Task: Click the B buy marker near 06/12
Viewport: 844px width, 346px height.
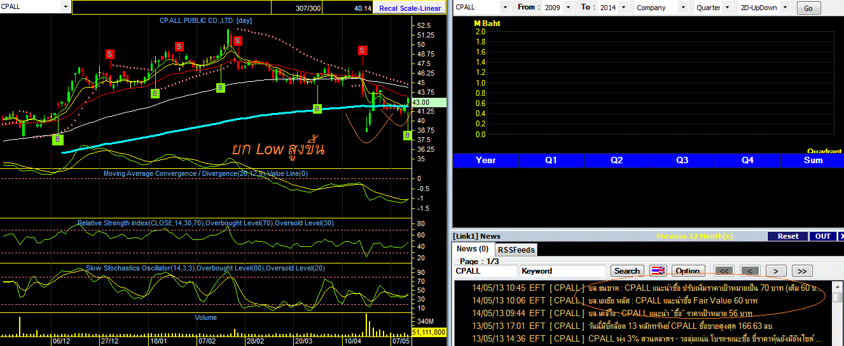Action: tap(58, 138)
